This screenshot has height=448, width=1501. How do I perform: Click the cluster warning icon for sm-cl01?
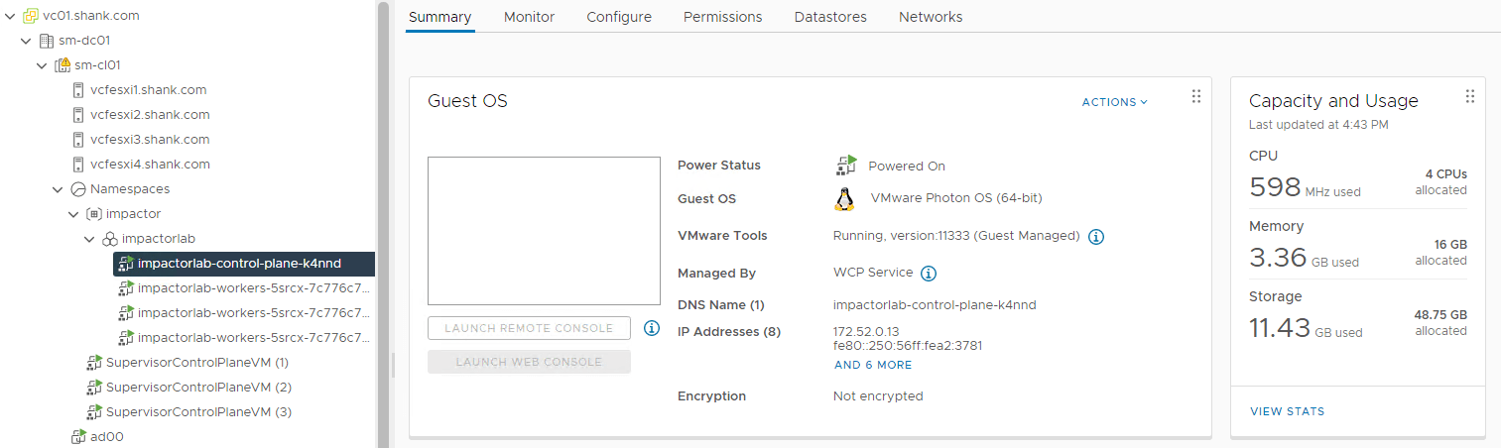62,65
